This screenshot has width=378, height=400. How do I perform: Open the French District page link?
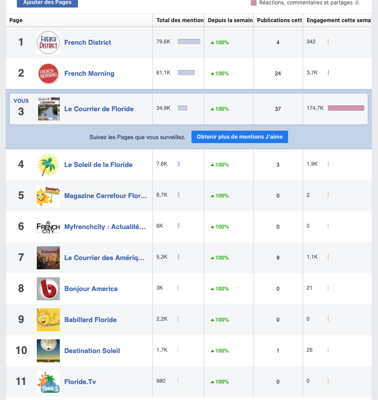[88, 43]
